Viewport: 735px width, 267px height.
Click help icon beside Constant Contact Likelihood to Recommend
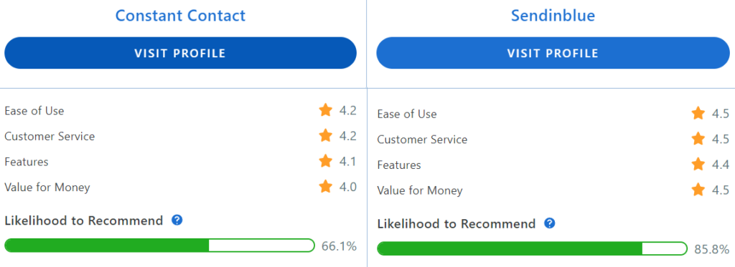pos(177,220)
